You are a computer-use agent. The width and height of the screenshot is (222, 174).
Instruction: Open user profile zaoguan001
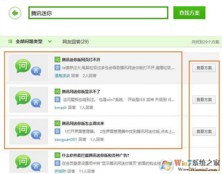click(x=66, y=140)
